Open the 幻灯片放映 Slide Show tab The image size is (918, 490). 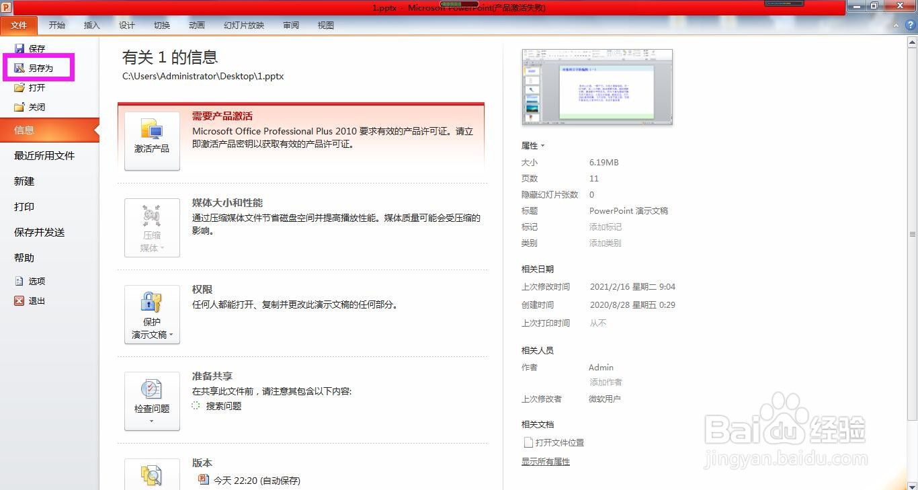tap(244, 25)
